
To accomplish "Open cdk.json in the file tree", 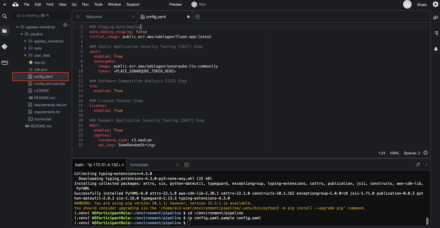I will (41, 69).
